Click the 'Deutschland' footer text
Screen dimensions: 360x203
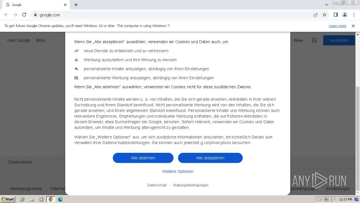tap(20, 162)
